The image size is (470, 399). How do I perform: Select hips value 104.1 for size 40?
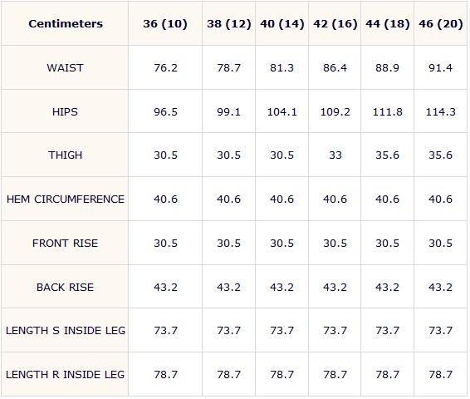(282, 112)
